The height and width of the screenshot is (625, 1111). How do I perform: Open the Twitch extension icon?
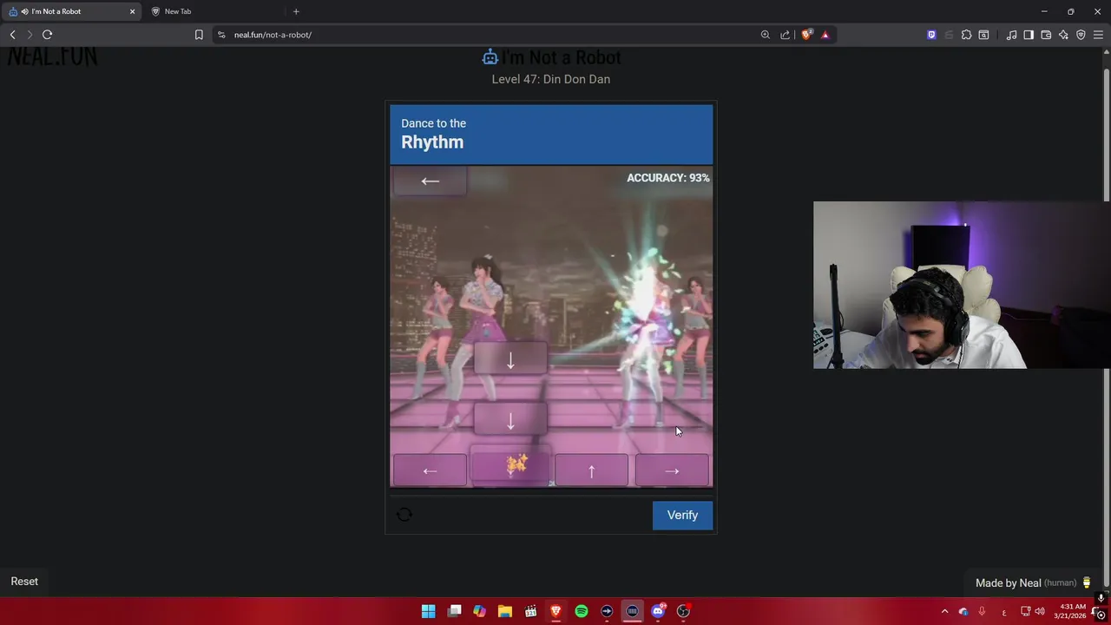tap(931, 35)
